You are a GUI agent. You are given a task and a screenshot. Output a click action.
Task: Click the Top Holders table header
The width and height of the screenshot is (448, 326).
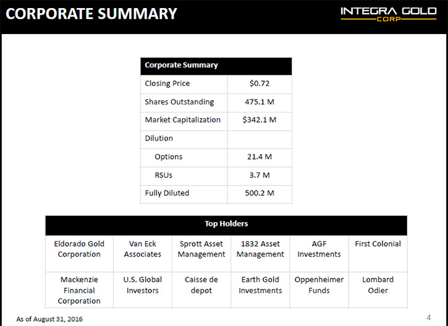(226, 225)
